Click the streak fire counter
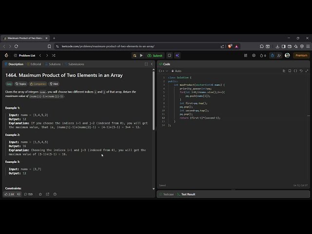 [x=263, y=56]
